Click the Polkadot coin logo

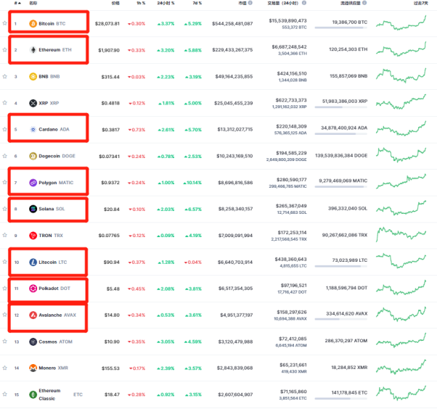point(33,289)
